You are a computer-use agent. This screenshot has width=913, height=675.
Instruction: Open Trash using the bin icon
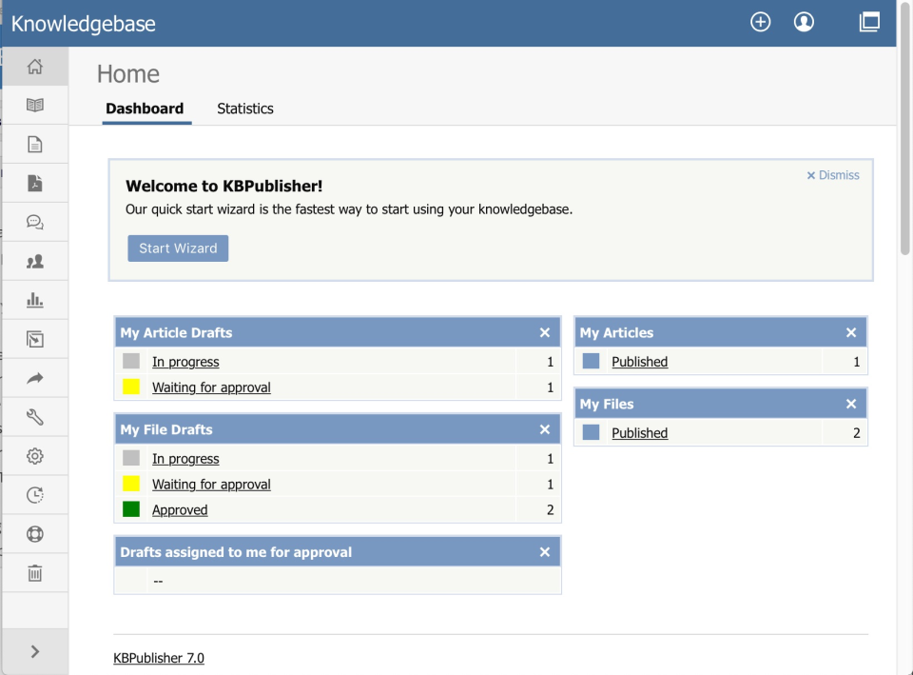click(x=35, y=572)
